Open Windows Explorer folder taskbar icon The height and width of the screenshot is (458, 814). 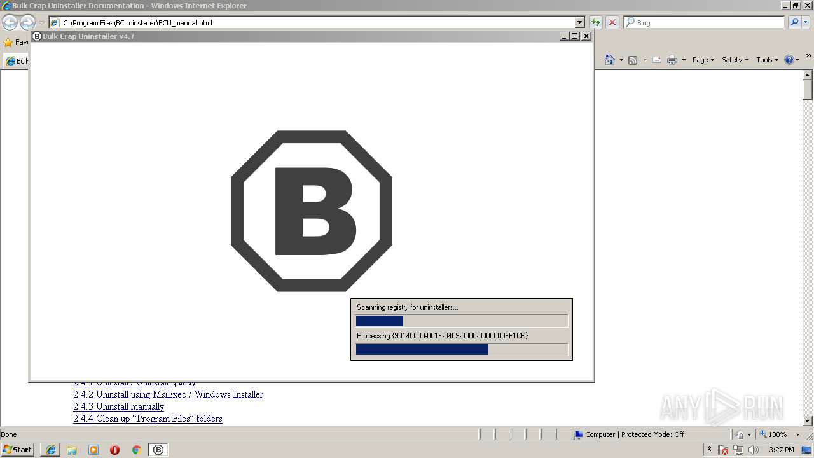(72, 450)
